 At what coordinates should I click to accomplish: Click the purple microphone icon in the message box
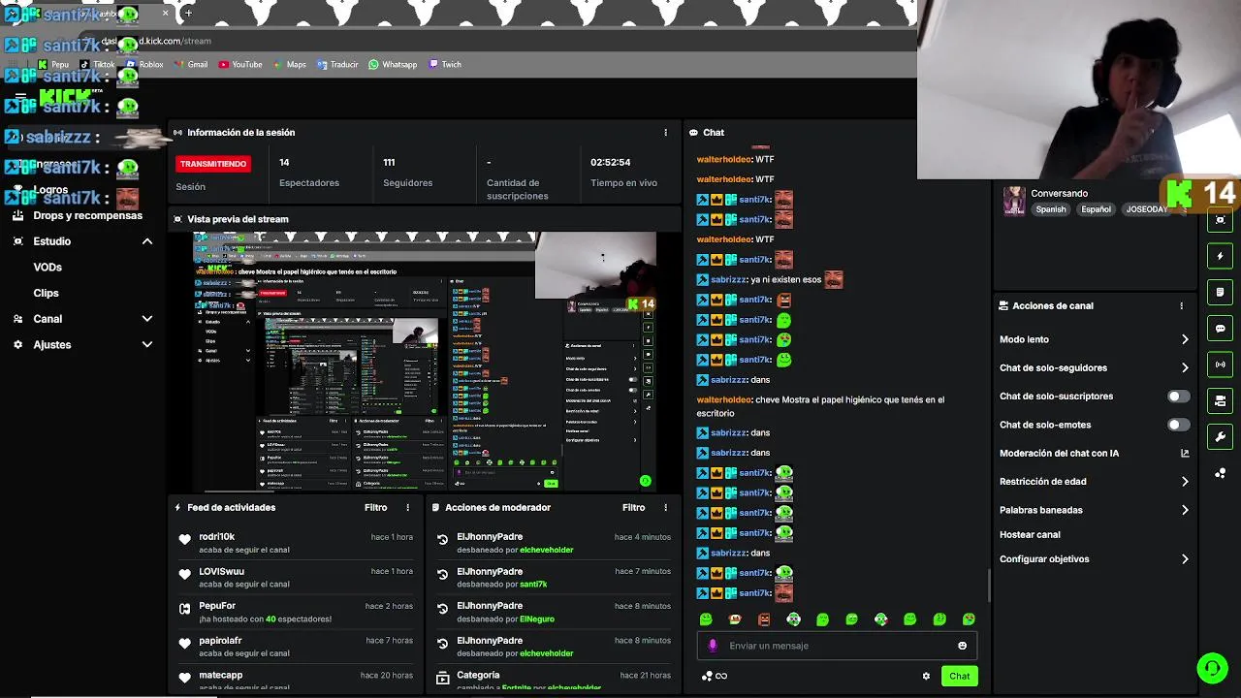(x=714, y=646)
